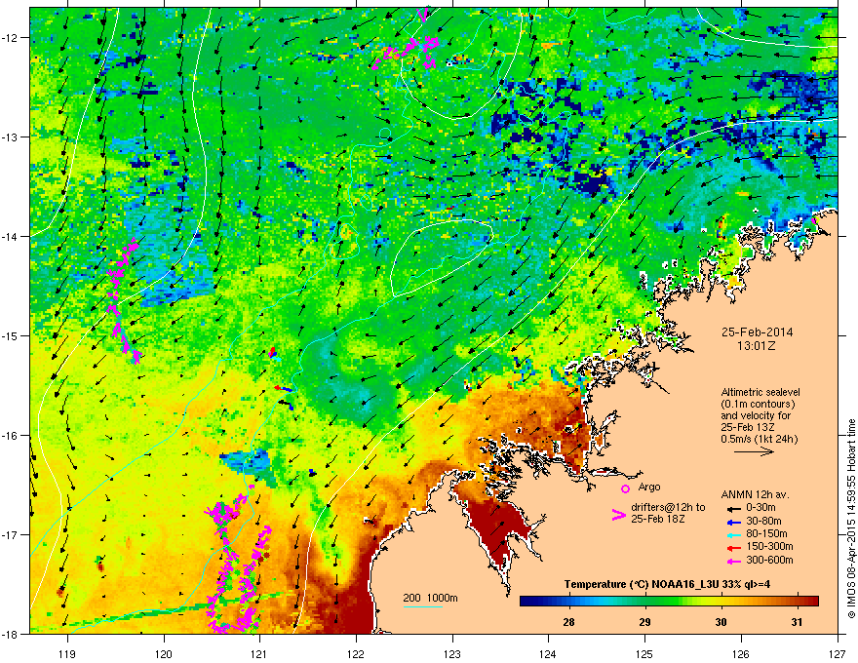Image resolution: width=858 pixels, height=663 pixels.
Task: Click the longitude axis label 124
Action: coord(549,653)
